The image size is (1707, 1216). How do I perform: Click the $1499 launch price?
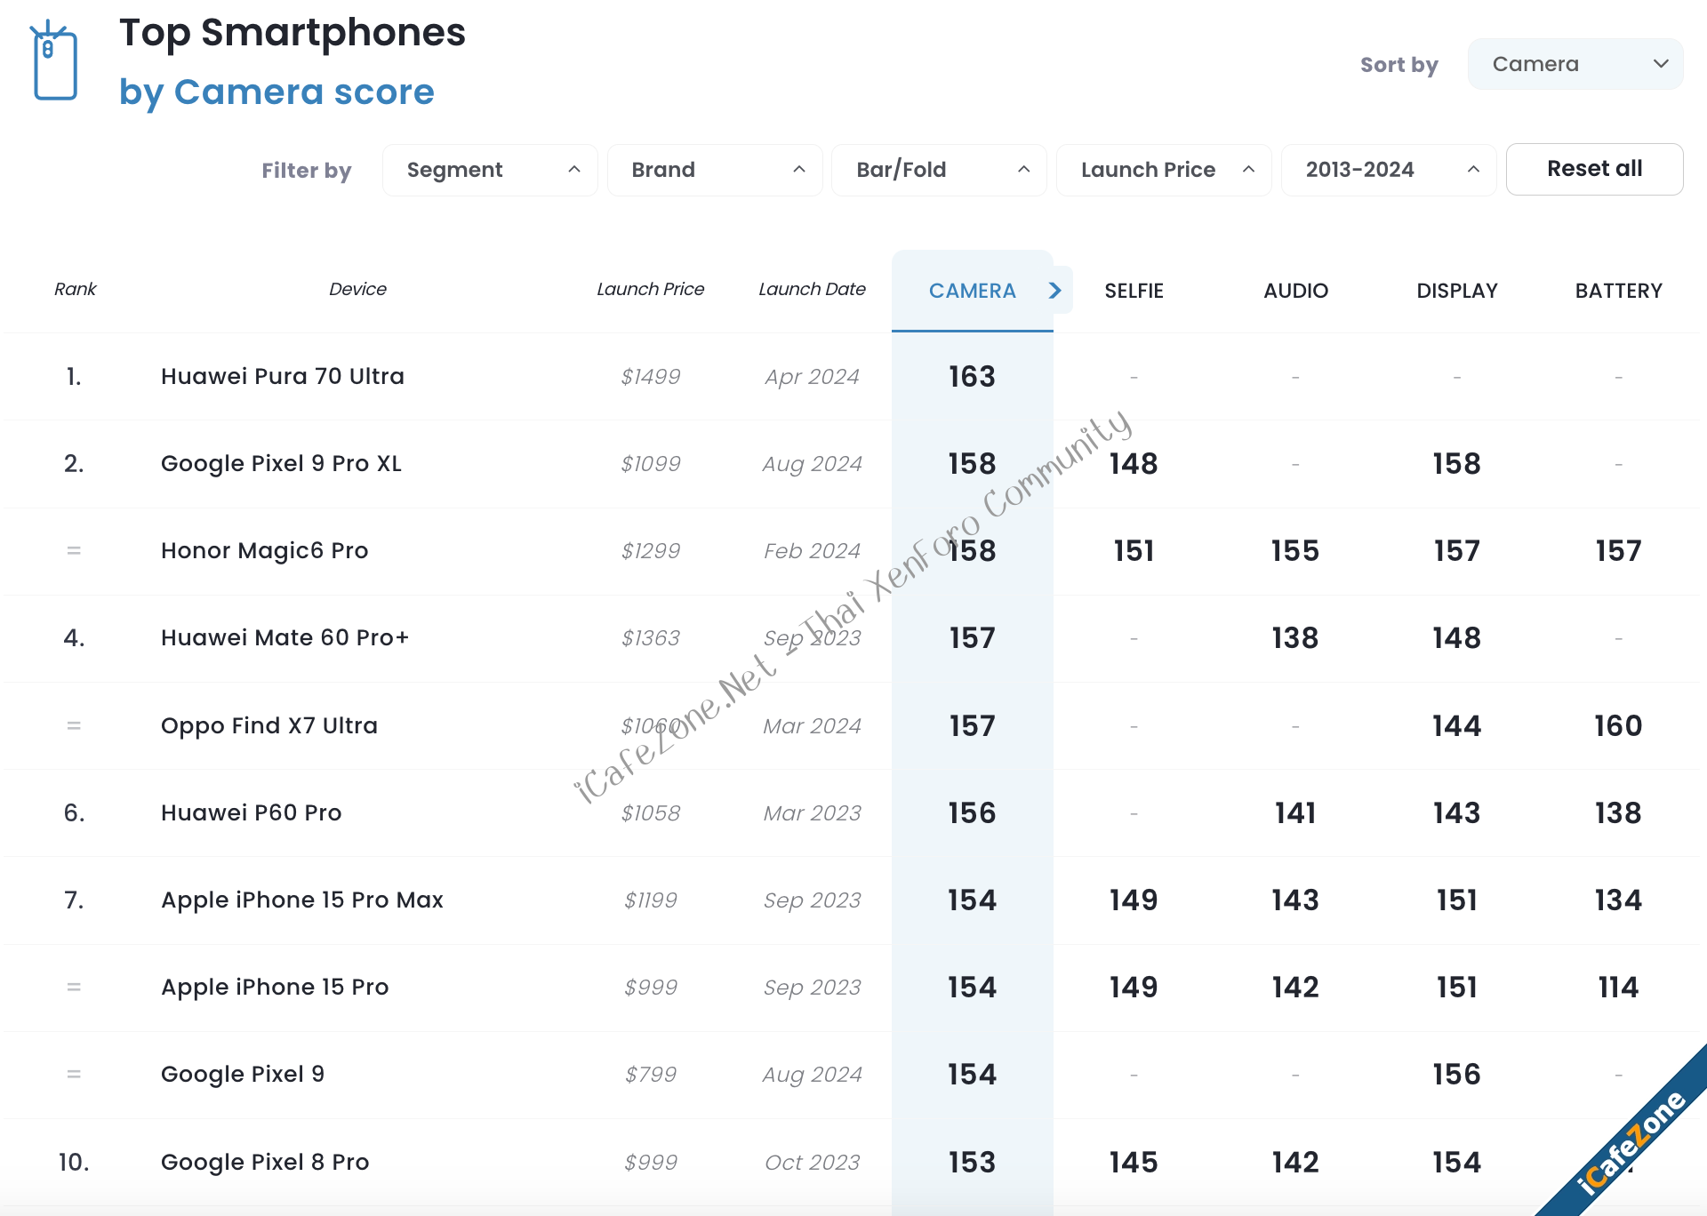click(x=651, y=376)
